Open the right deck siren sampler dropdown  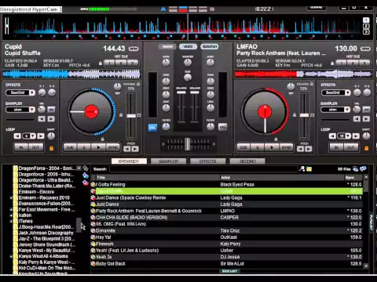[x=347, y=110]
